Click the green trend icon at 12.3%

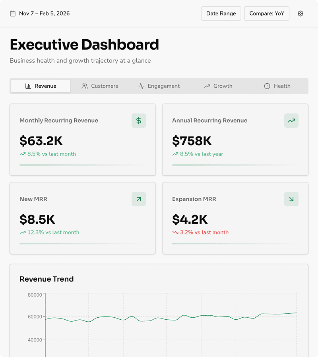[x=23, y=232]
